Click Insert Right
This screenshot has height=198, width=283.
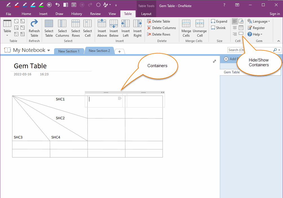[x=138, y=28]
